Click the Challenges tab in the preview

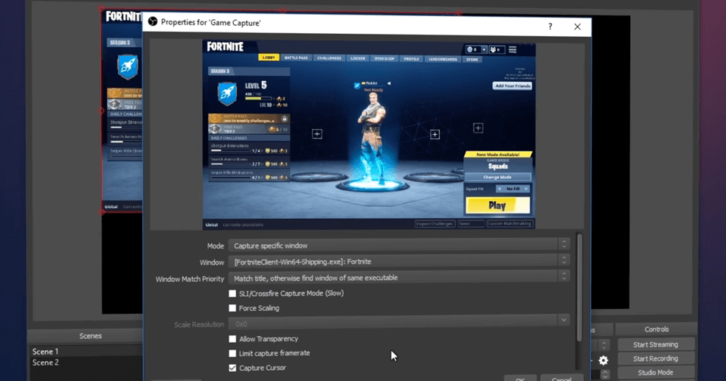pyautogui.click(x=329, y=58)
